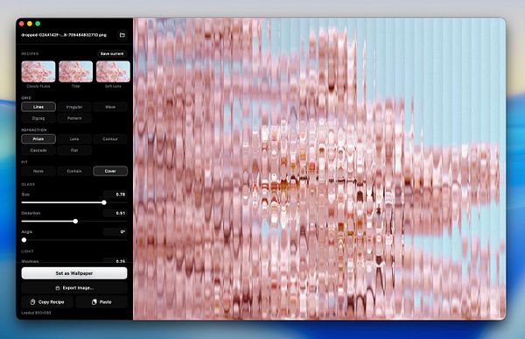Apply the Classic Flutes recipe thumbnail

click(38, 72)
